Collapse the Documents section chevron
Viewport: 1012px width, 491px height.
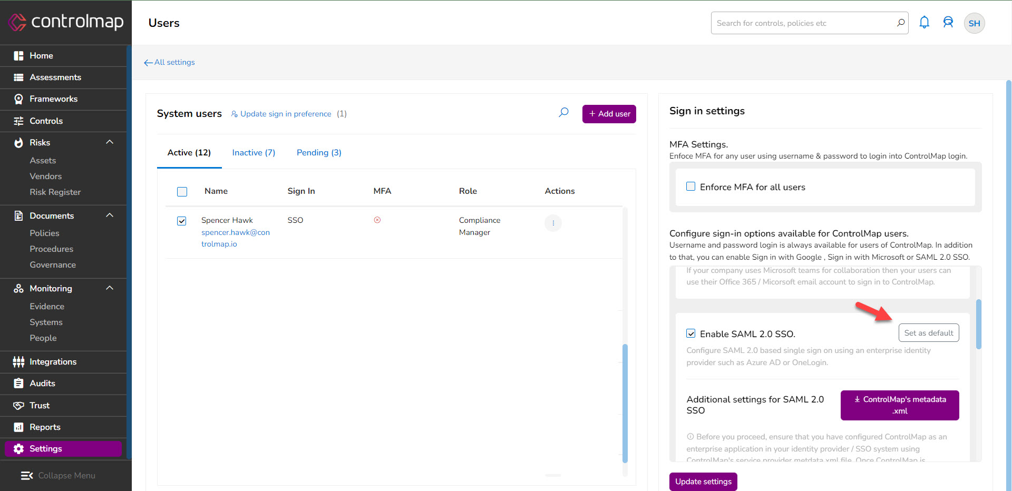110,215
